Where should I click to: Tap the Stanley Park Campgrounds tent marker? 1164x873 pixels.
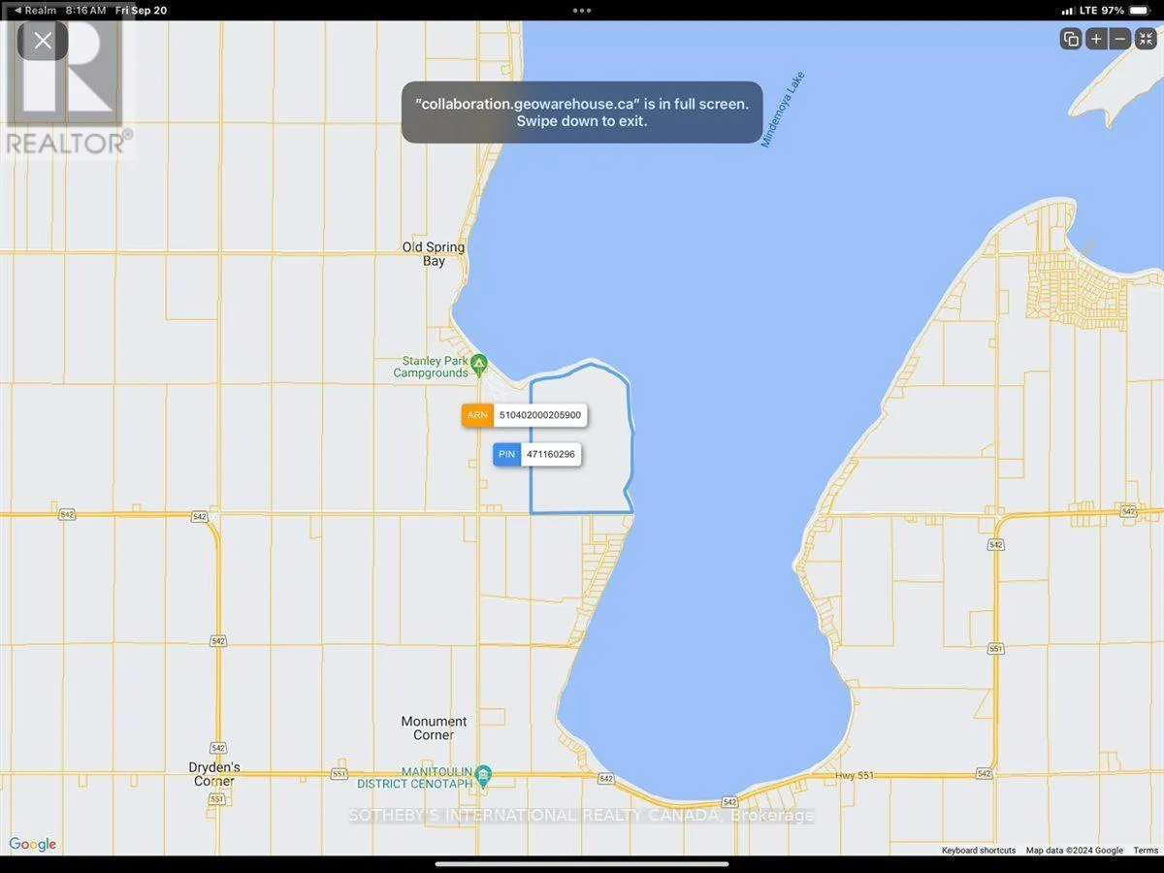(479, 366)
